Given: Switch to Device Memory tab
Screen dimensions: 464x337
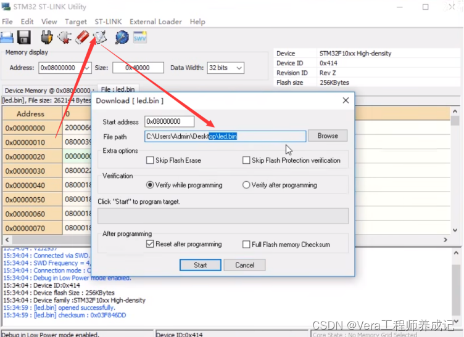Looking at the screenshot, I should tap(49, 91).
